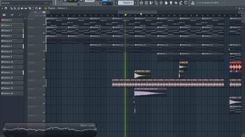Open the Piano roll view icon
Screen dimensions: 245x137
tap(151, 3)
